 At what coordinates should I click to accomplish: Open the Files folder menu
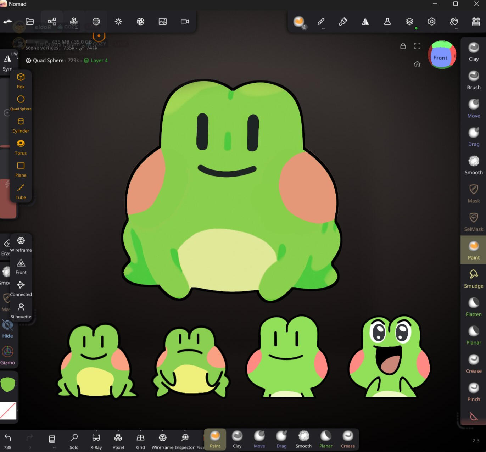[30, 22]
